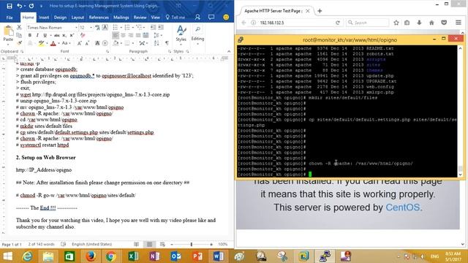Decrease font size with shrink icon

pyautogui.click(x=87, y=44)
